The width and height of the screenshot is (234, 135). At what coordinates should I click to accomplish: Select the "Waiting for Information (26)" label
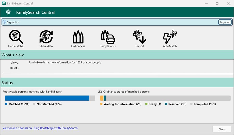[122, 104]
